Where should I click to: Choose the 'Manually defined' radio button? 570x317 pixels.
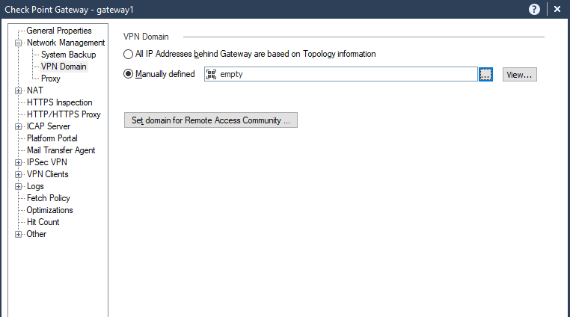point(128,74)
